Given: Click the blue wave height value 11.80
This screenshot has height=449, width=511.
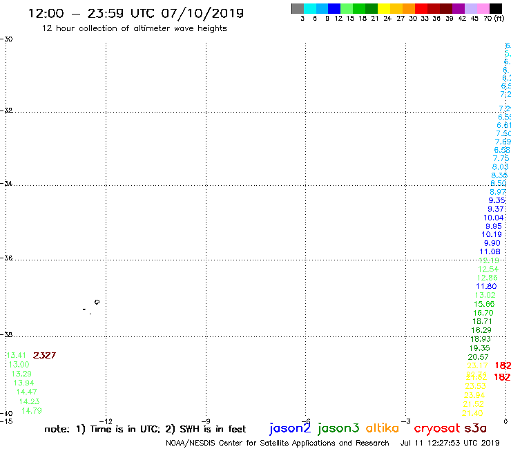Looking at the screenshot, I should (486, 286).
